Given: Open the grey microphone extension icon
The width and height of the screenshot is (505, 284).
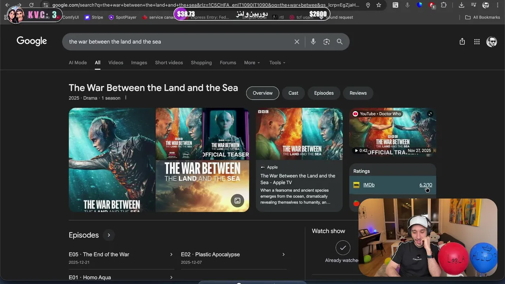Looking at the screenshot, I should coord(408,5).
